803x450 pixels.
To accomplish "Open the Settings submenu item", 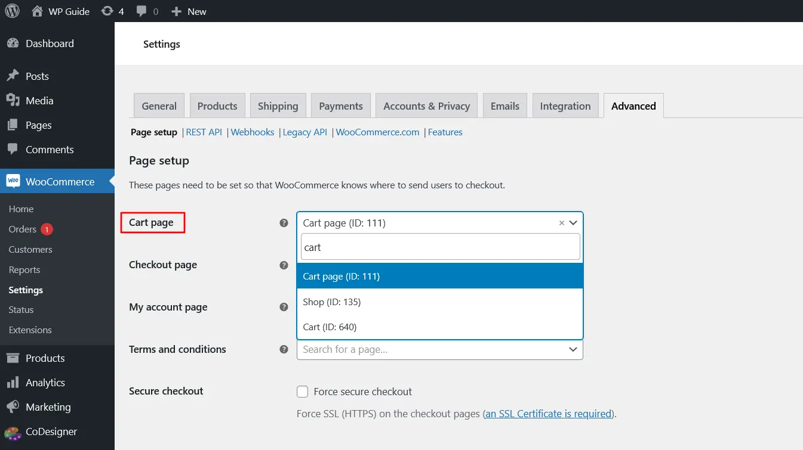I will [26, 290].
